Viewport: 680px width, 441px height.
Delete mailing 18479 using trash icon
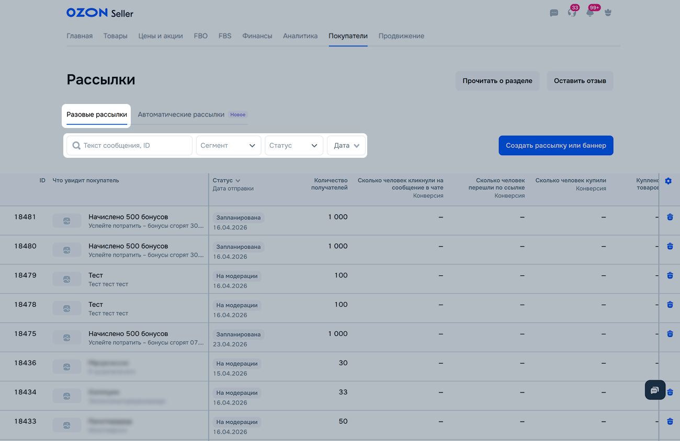[x=670, y=275]
